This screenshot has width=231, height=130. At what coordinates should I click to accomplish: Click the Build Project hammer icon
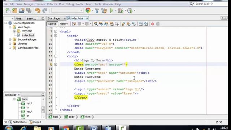(97, 10)
